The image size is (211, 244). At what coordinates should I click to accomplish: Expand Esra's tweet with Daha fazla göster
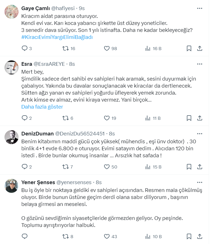click(x=42, y=107)
